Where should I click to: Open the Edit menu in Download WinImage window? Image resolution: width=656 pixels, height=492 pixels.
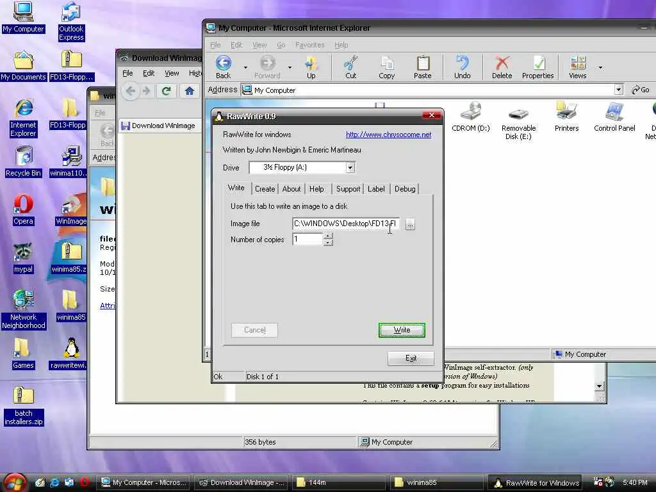click(x=149, y=73)
